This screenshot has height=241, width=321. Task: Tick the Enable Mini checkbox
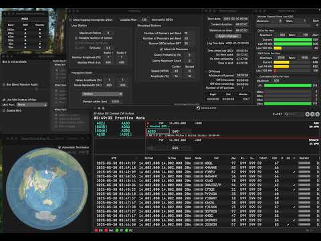pos(4,110)
